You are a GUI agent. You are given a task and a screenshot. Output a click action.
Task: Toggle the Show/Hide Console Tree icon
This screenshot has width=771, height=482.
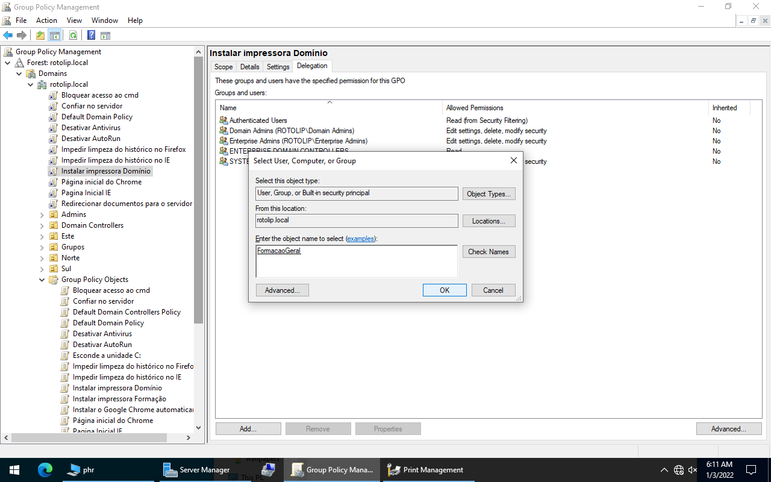point(55,36)
